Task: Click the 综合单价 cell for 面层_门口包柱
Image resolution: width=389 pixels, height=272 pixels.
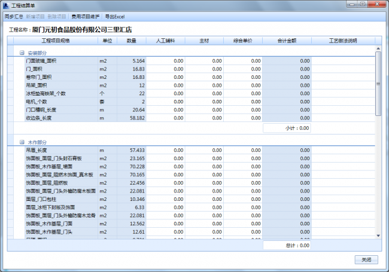Action: [x=242, y=198]
